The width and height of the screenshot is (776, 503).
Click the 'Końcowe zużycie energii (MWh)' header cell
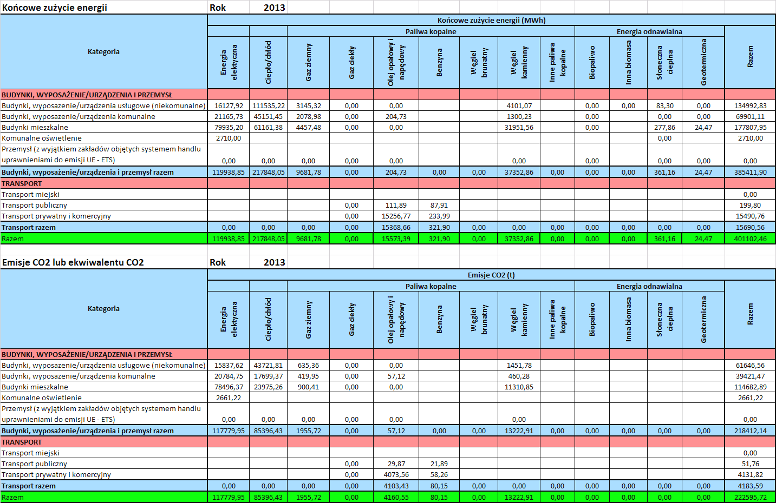click(491, 20)
